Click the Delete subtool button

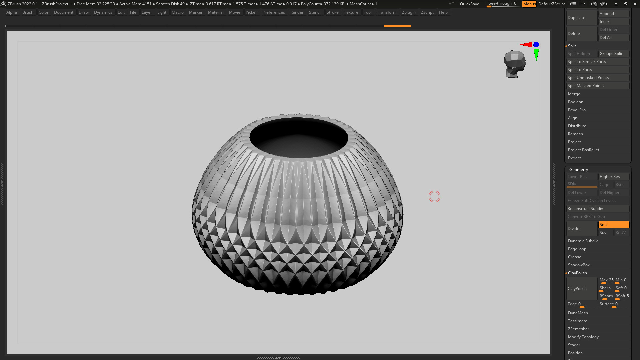(582, 34)
